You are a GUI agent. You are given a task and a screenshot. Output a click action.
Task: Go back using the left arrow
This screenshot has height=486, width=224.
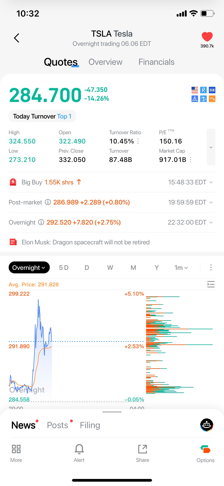[x=17, y=38]
